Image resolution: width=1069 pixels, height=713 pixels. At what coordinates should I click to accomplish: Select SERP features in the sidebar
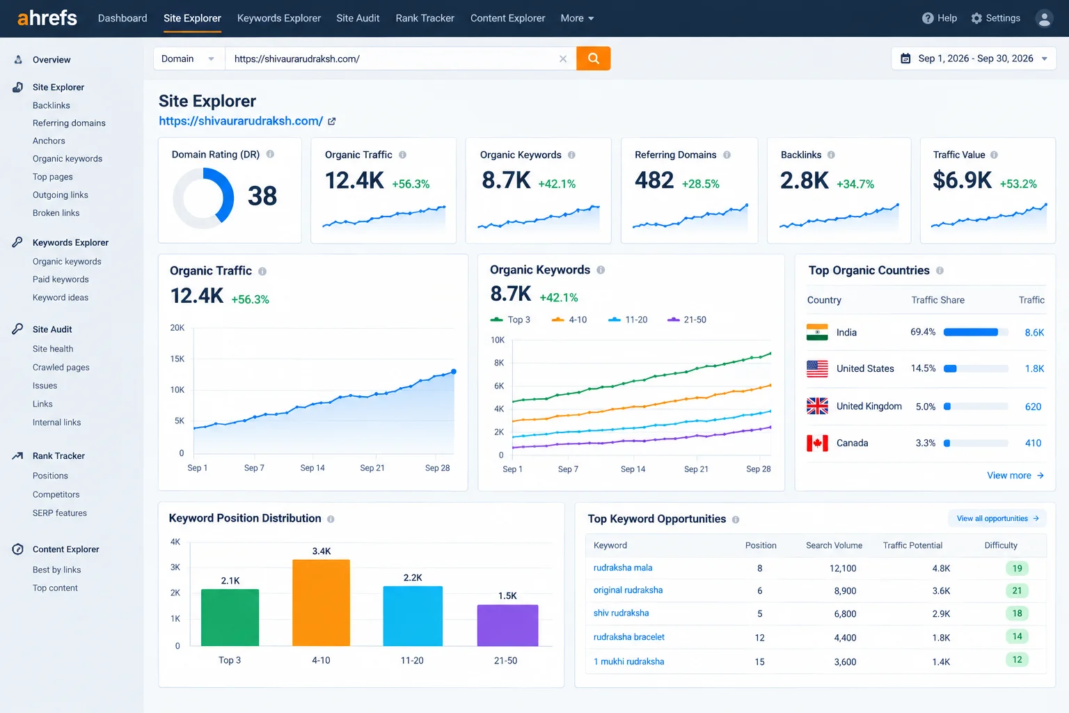tap(60, 513)
